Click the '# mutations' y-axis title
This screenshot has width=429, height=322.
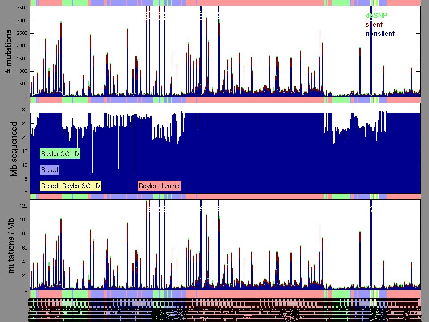(x=8, y=51)
